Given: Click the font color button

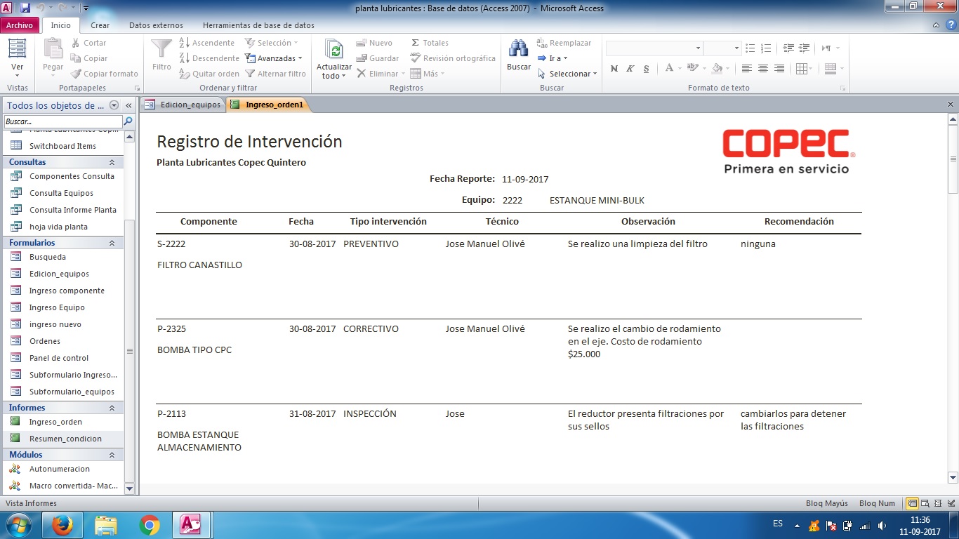Looking at the screenshot, I should pos(669,68).
